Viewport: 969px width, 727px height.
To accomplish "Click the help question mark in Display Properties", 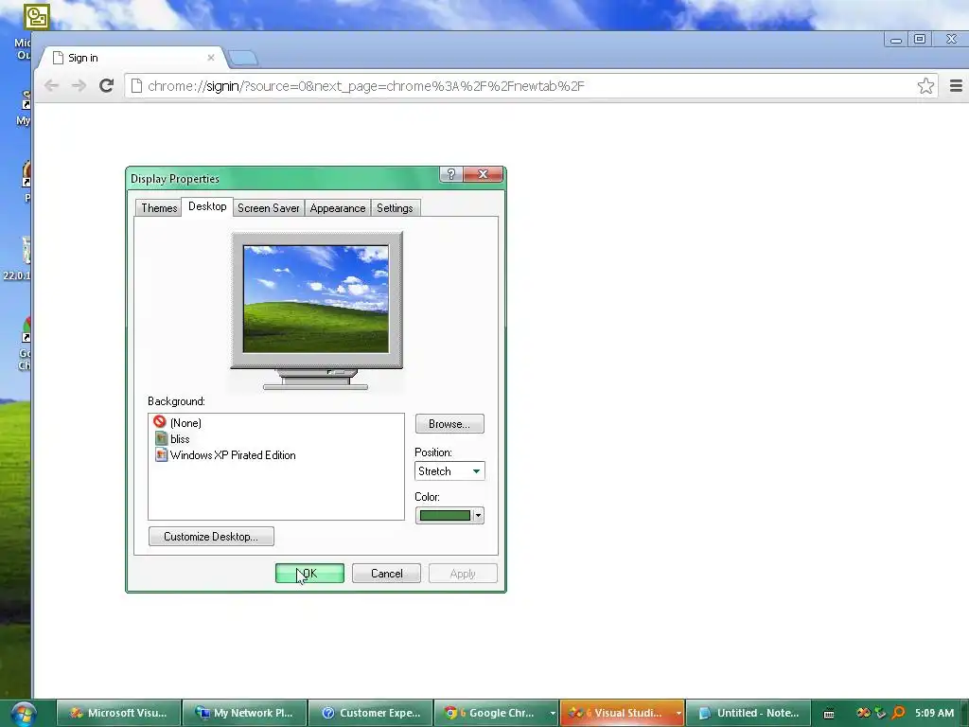I will (x=451, y=174).
